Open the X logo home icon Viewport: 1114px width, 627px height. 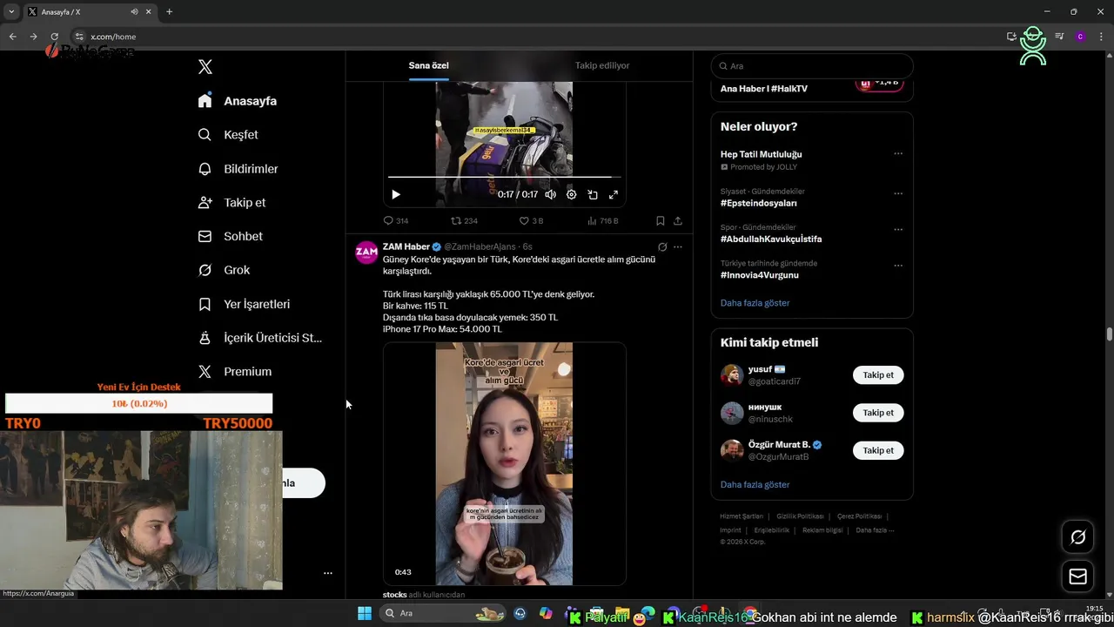coord(205,67)
